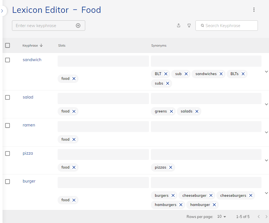Check the sandwich row checkbox
The height and width of the screenshot is (223, 269).
click(8, 60)
